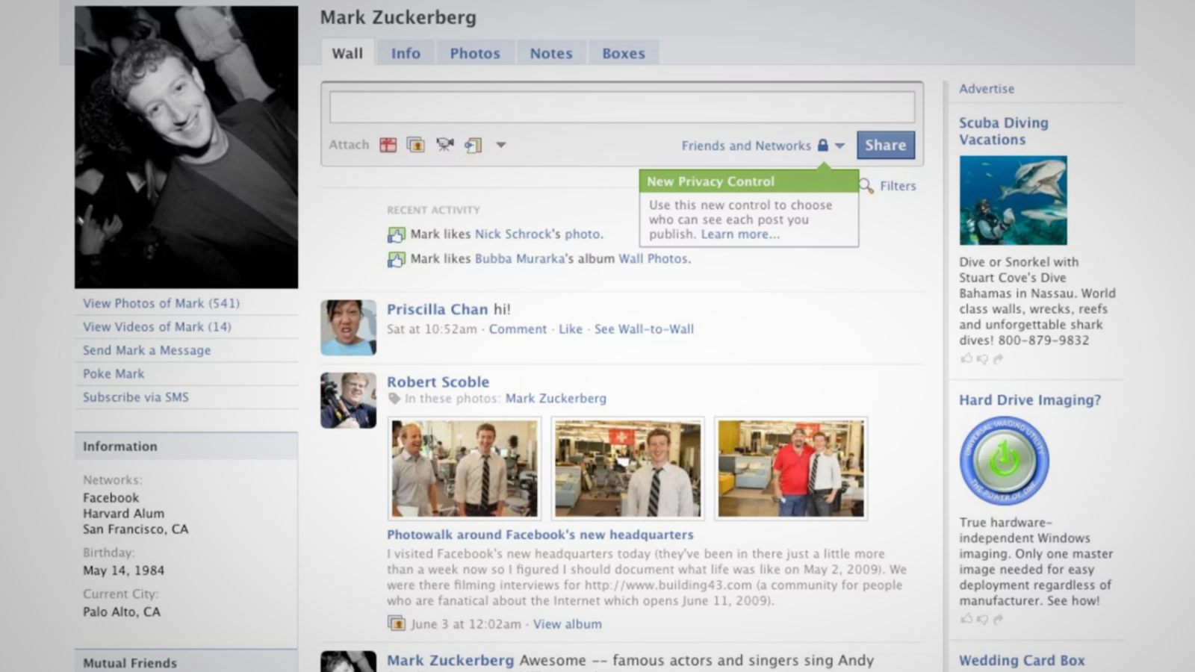This screenshot has width=1195, height=672.
Task: Open Robert Scoble's avatar thumbnail
Action: (x=348, y=400)
